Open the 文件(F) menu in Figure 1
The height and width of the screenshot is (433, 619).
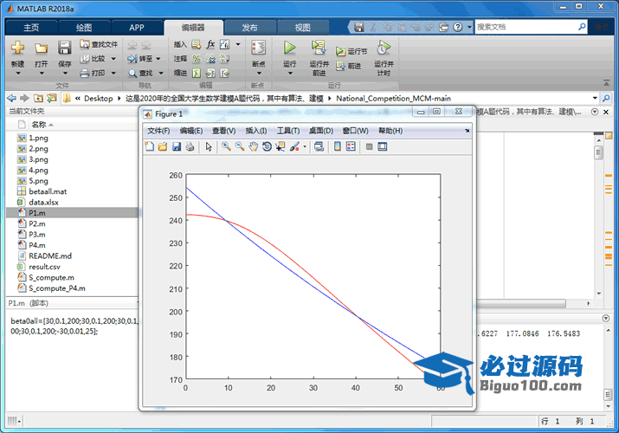click(x=158, y=131)
